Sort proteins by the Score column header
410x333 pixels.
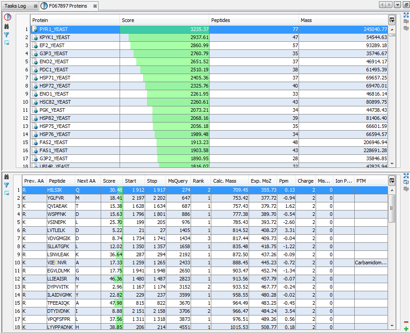click(x=165, y=20)
